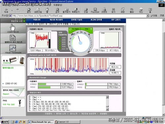Expand the address bar dropdown arrow
This screenshot has height=124, width=165.
point(148,16)
